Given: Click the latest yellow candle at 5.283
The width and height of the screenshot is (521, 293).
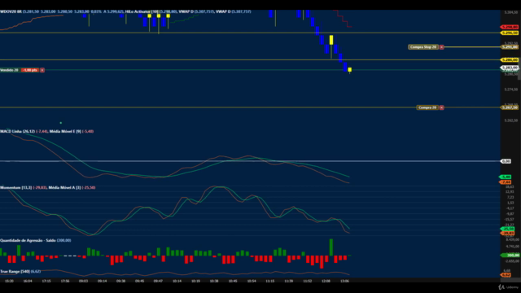Looking at the screenshot, I should [349, 70].
